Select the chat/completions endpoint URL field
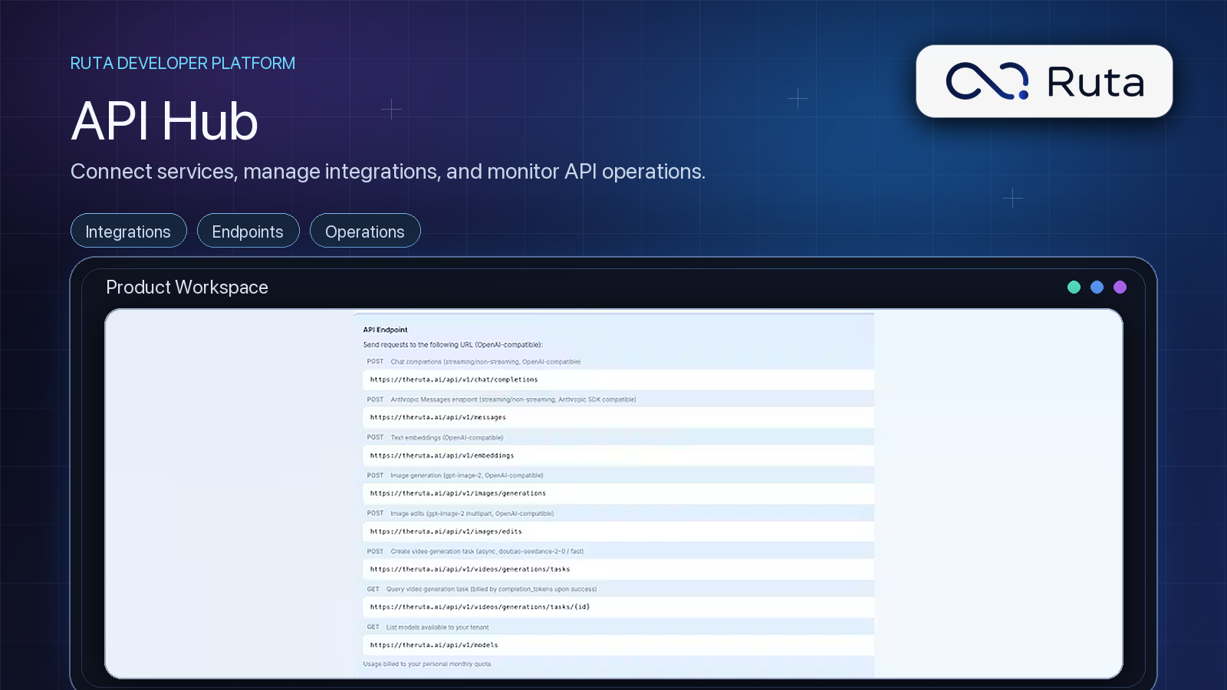 point(618,379)
